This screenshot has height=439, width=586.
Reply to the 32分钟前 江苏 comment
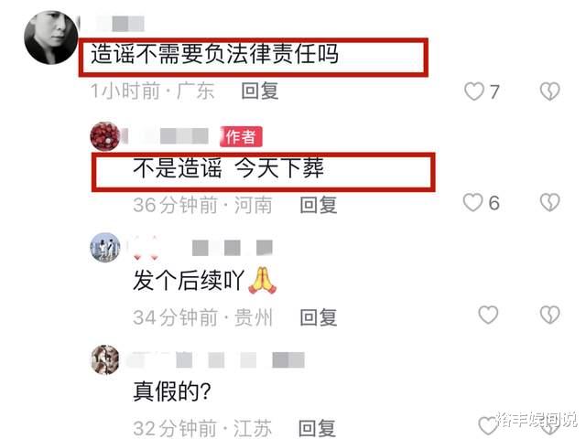click(x=317, y=428)
